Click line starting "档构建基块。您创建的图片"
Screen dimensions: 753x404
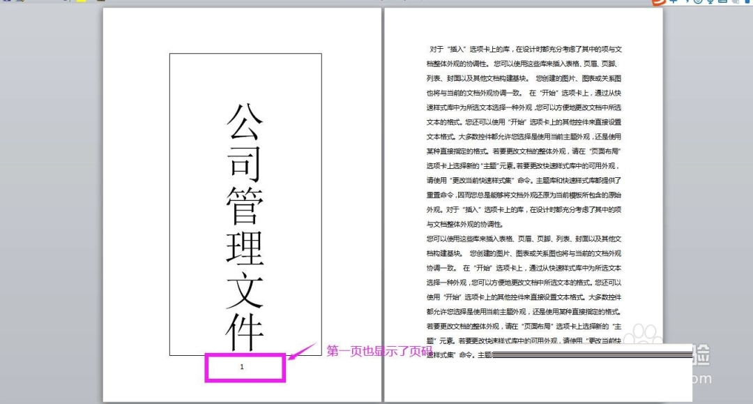(524, 253)
